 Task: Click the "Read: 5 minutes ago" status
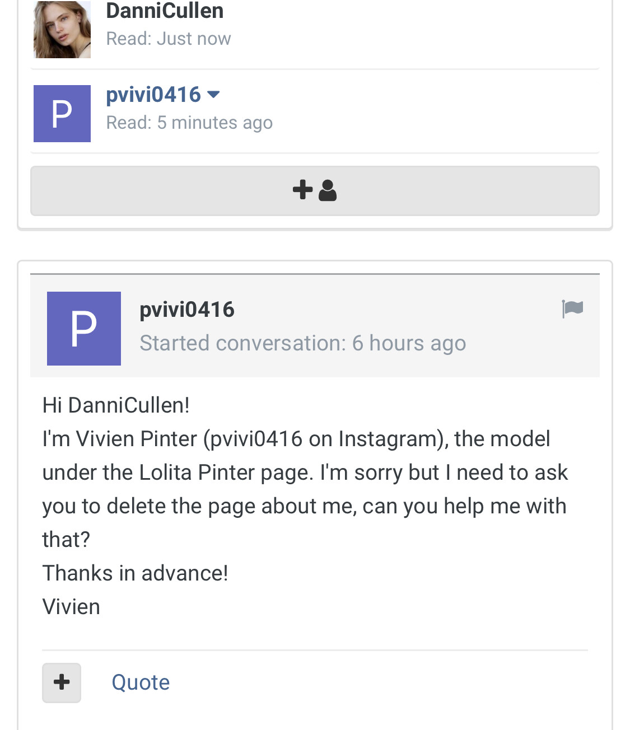(189, 123)
